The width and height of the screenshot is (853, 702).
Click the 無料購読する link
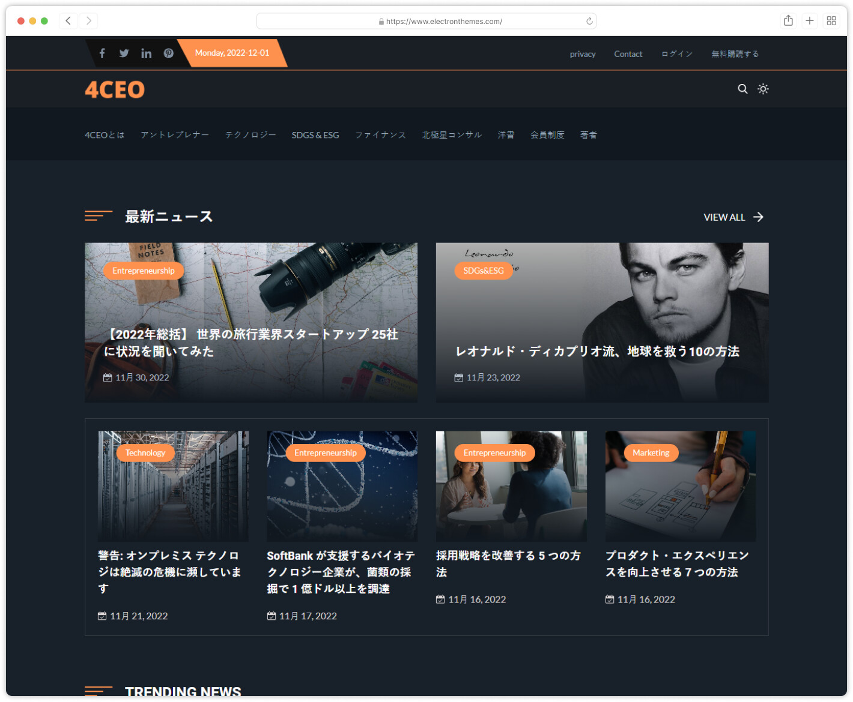tap(735, 54)
